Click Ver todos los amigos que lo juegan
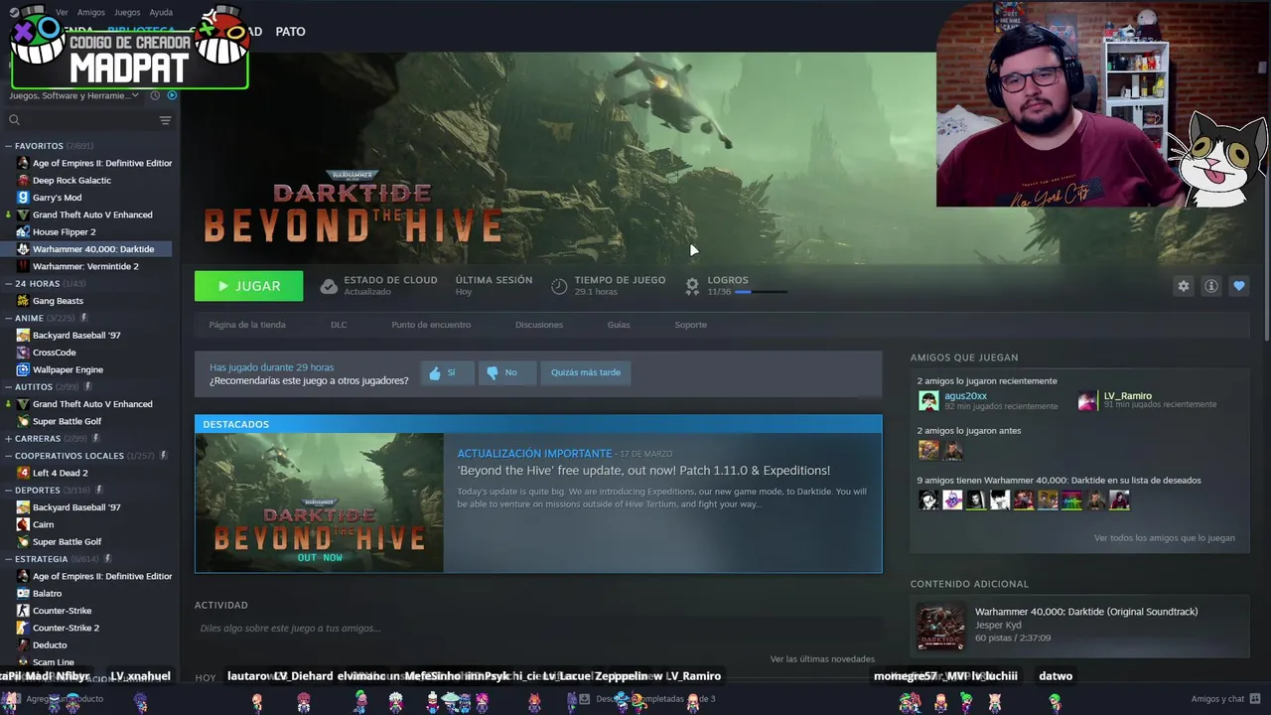The width and height of the screenshot is (1271, 715). [1165, 538]
